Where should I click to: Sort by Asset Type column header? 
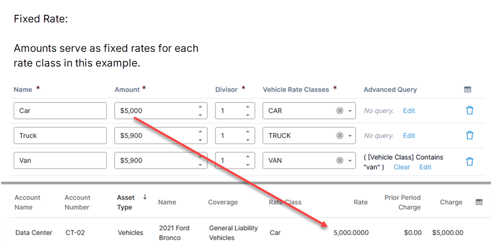[125, 202]
